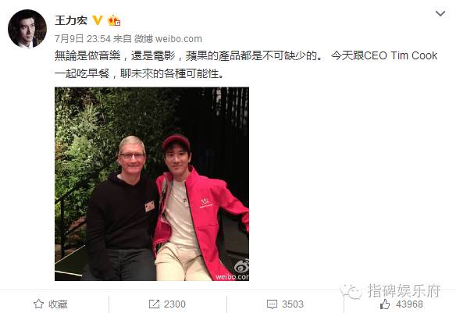Open the poster's profile avatar
Viewport: 456px width, 313px height.
27,28
